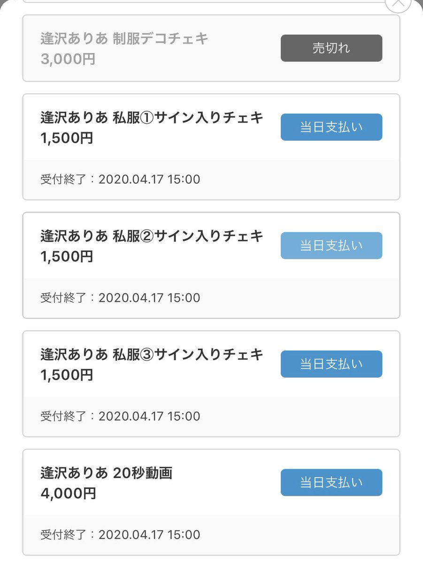Click the 受付終了 deadline under 私服①
This screenshot has width=423, height=563.
click(x=120, y=179)
